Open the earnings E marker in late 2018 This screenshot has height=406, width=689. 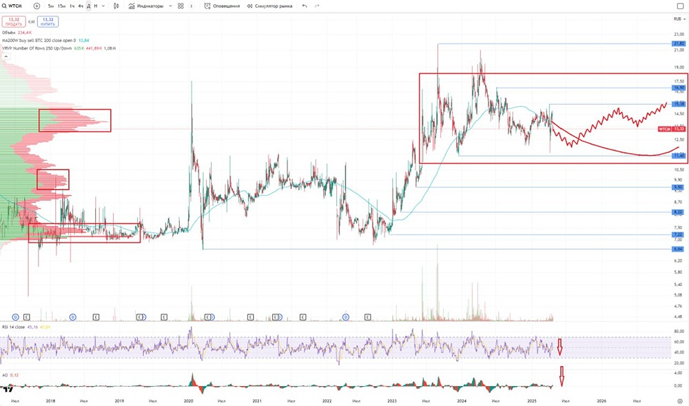(x=96, y=317)
